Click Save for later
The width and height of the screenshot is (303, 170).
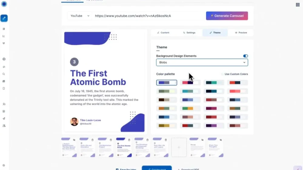pyautogui.click(x=126, y=169)
